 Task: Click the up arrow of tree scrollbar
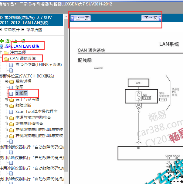click(66, 16)
